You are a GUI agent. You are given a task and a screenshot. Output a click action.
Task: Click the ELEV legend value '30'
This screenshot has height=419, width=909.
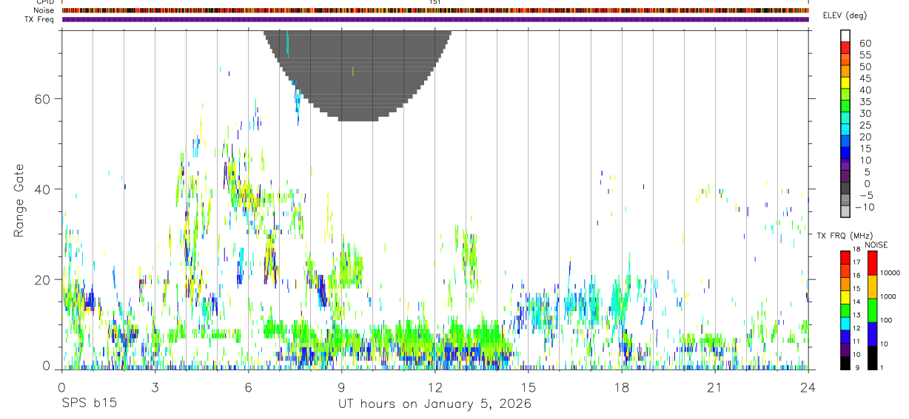tap(865, 114)
